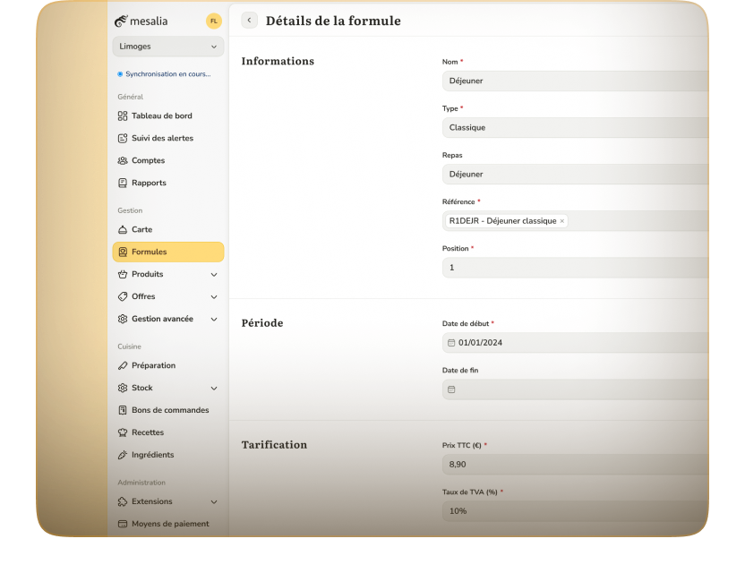Click the back arrow beside Détails de la formule
Screen dimensions: 745x573
tap(249, 21)
